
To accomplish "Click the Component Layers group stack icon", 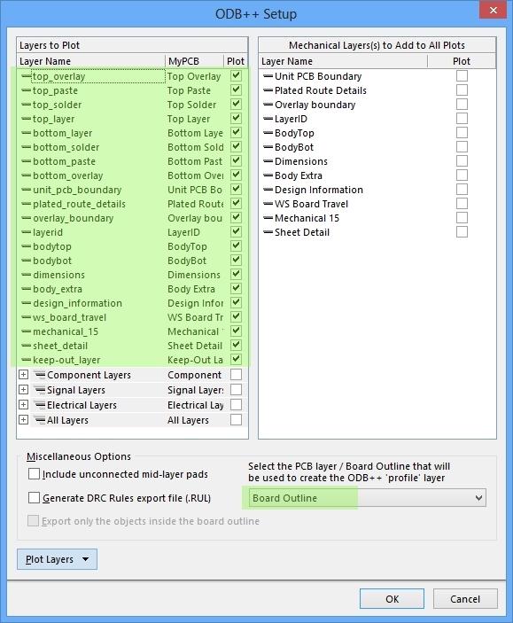I will click(40, 375).
